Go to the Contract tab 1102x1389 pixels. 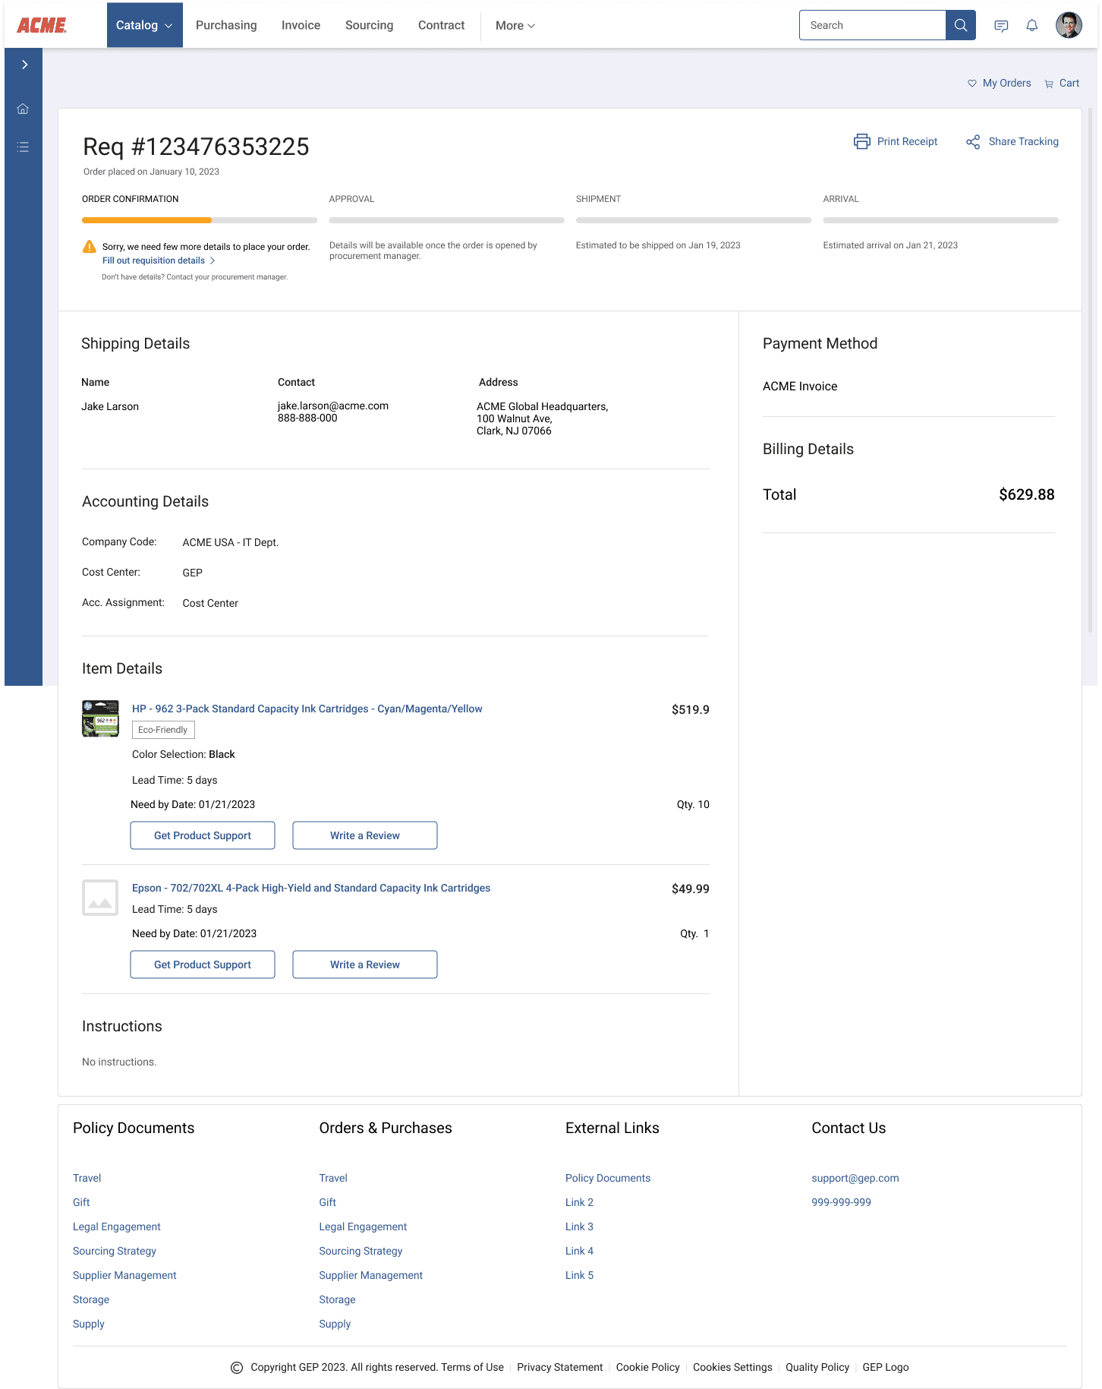(x=441, y=25)
